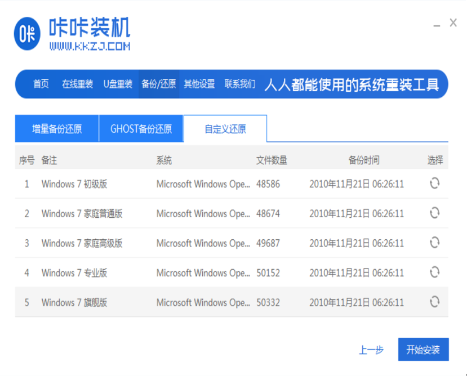Open 其他设置 menu item

pyautogui.click(x=199, y=84)
